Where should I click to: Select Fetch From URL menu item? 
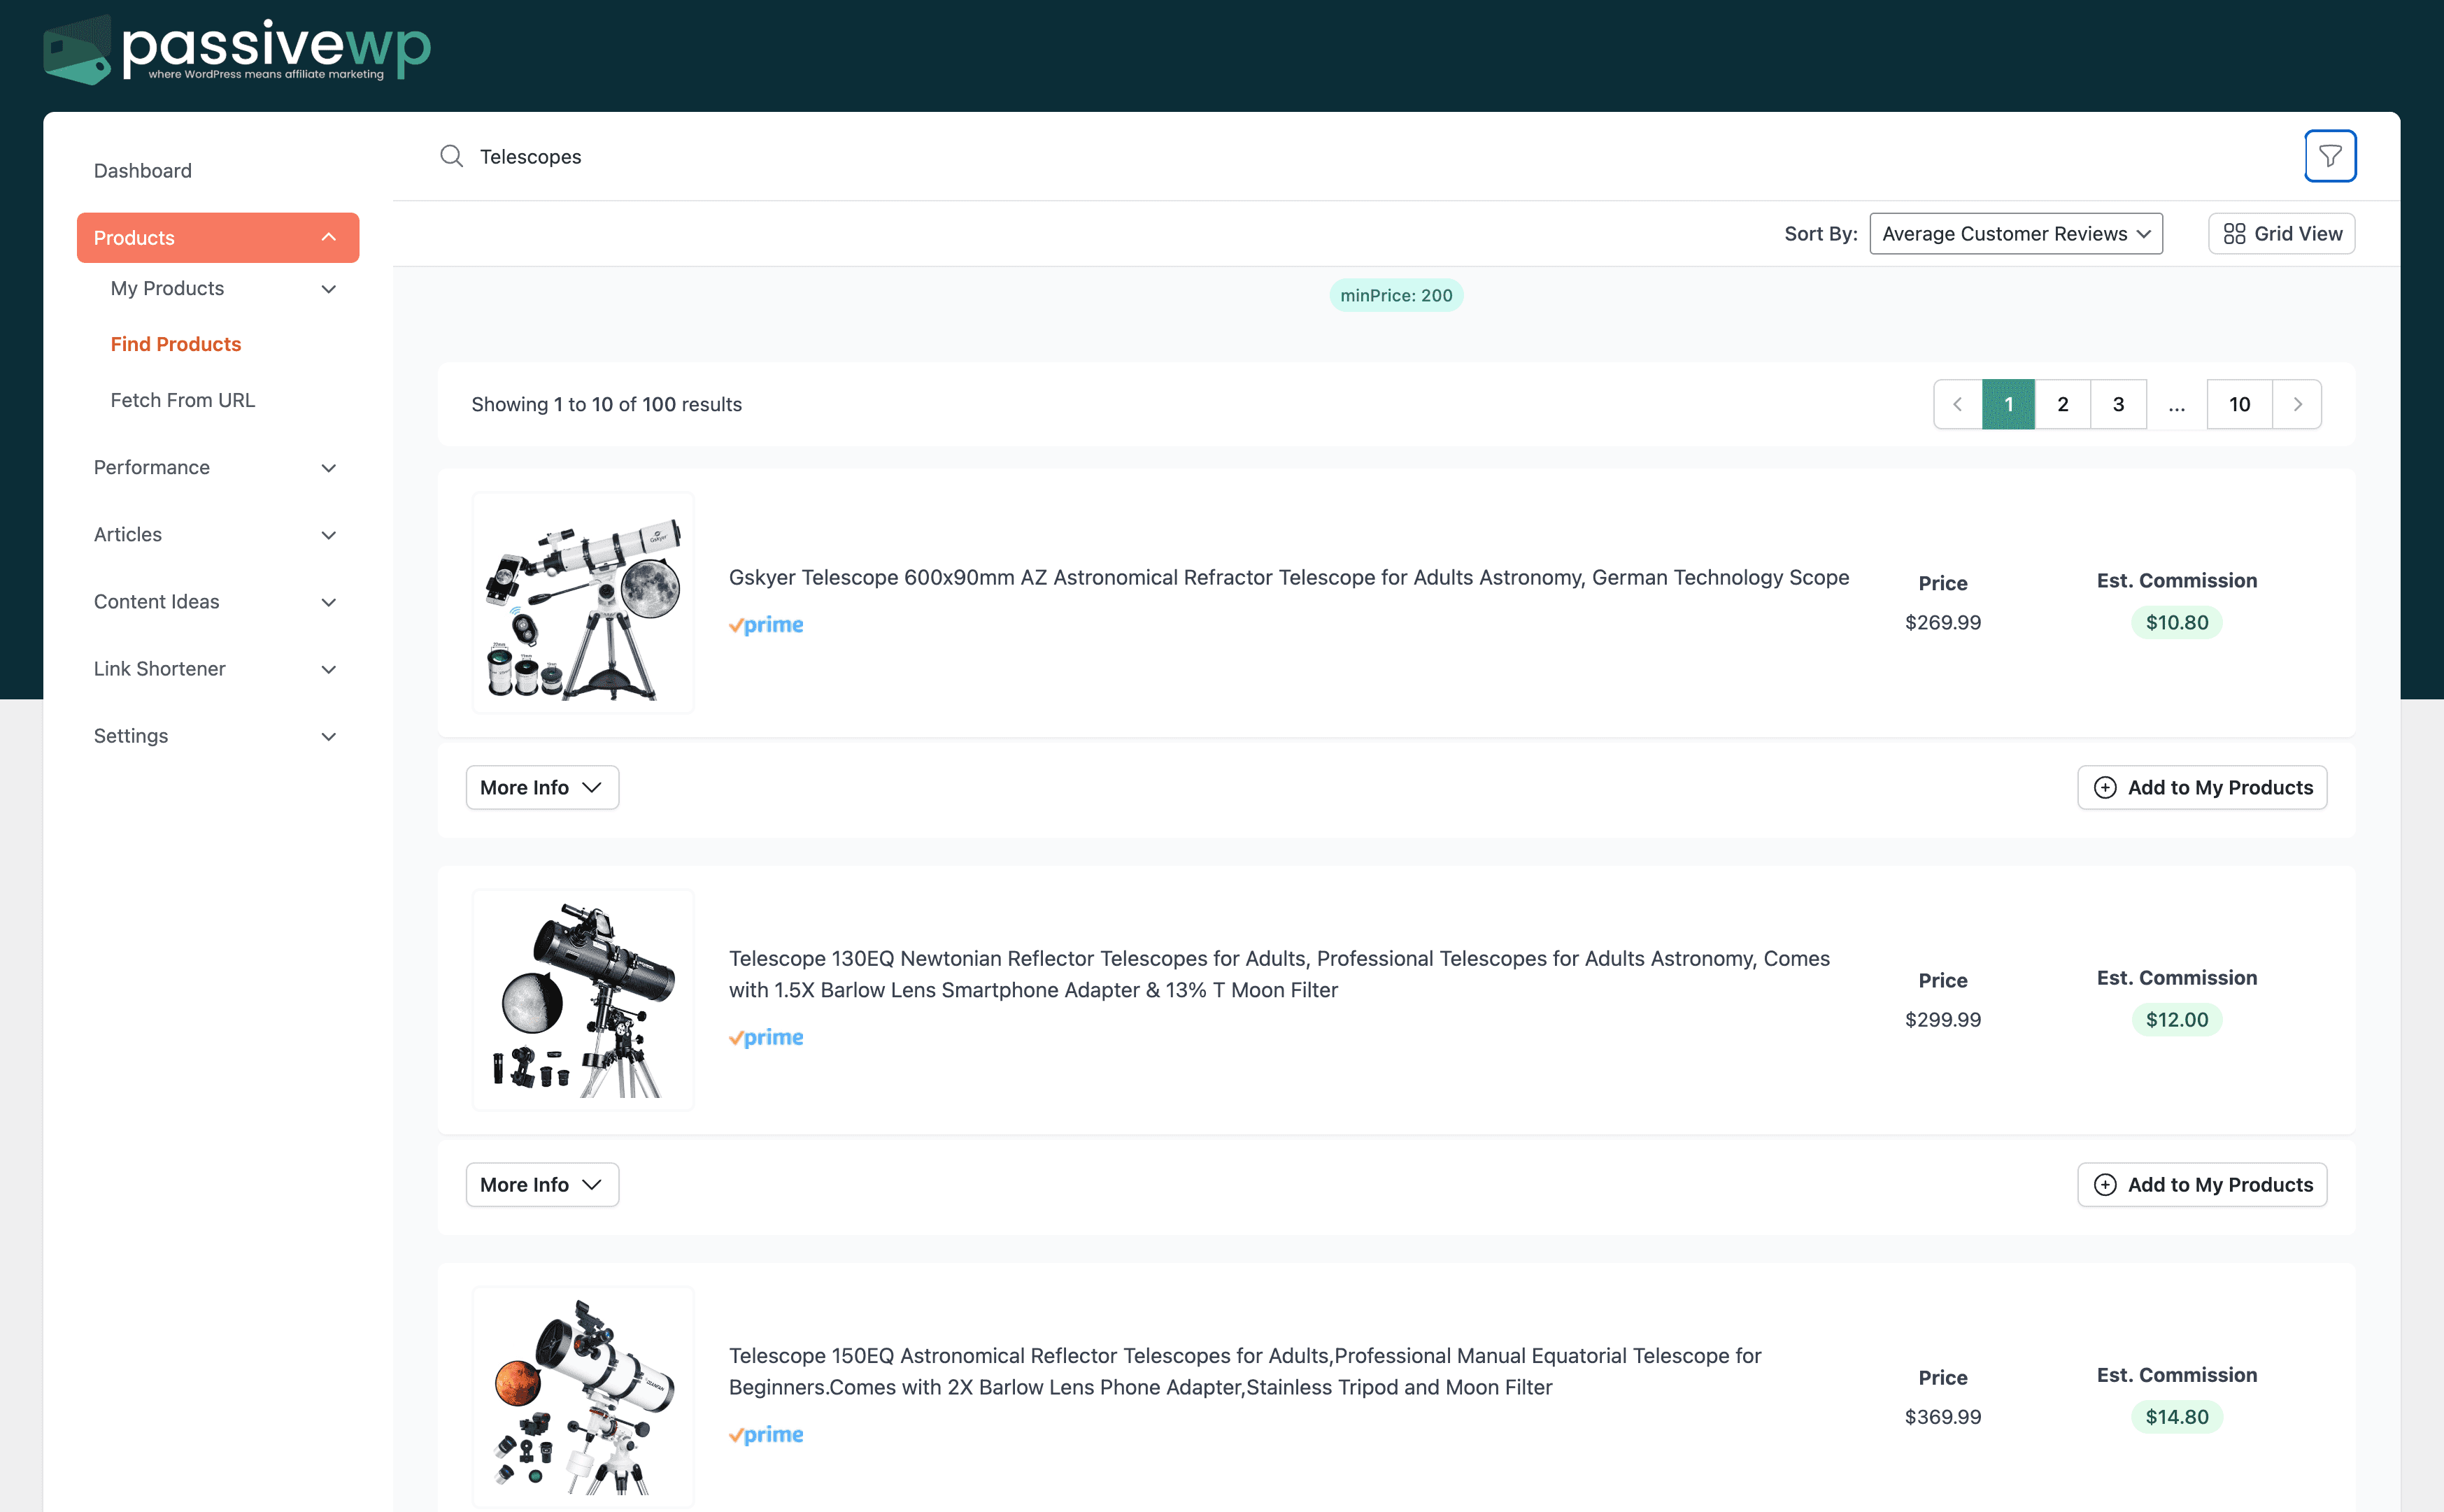[183, 400]
